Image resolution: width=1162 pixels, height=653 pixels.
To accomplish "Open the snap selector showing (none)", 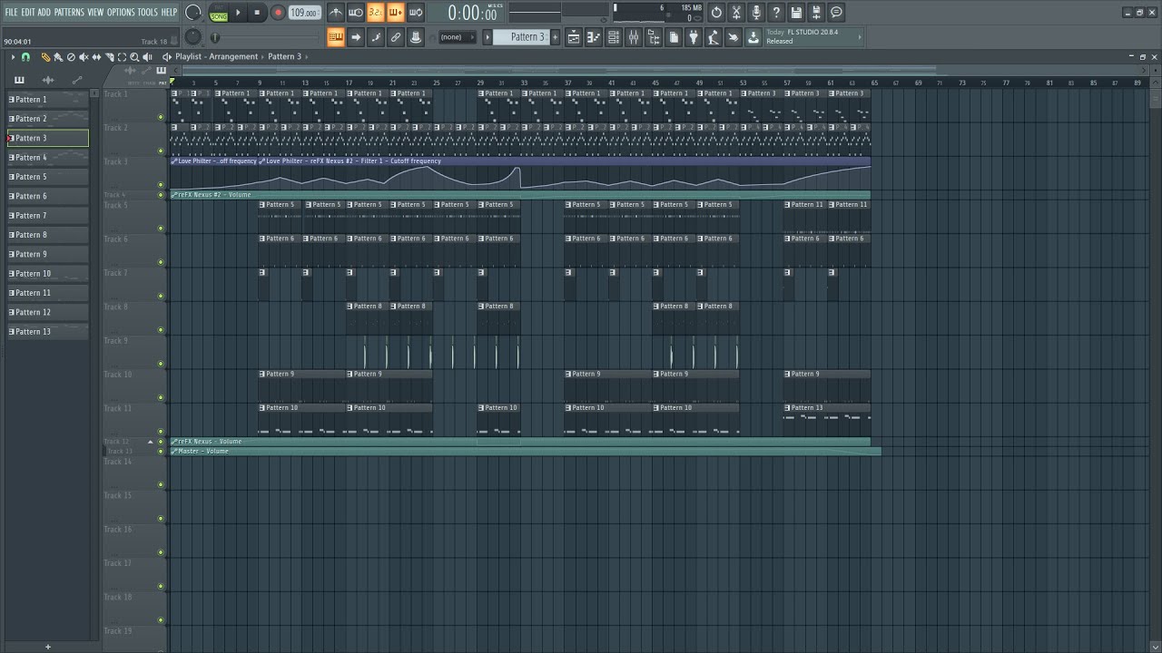I will coord(457,37).
